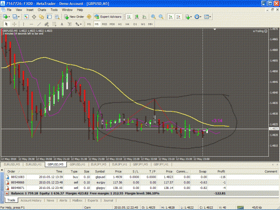Open the Insert menu
Viewport: 280px width, 210px height.
tap(30, 10)
